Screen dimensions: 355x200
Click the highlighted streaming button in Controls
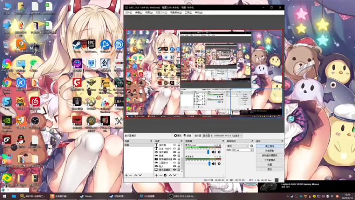pos(270,146)
